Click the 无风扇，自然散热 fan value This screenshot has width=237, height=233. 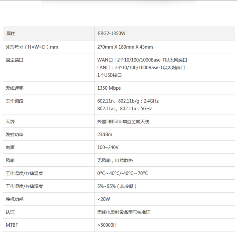(x=115, y=160)
